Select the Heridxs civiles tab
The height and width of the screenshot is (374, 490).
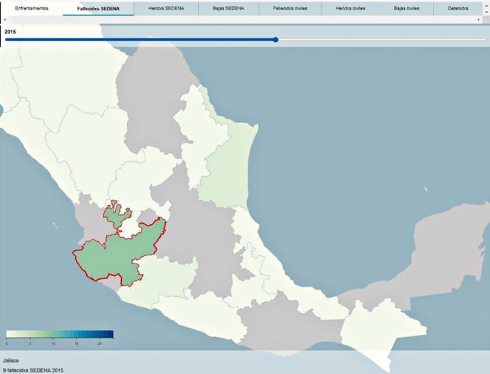coord(353,8)
